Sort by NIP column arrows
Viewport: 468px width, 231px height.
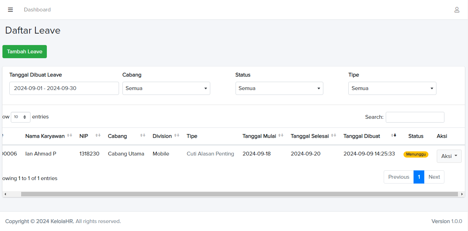[x=98, y=135]
